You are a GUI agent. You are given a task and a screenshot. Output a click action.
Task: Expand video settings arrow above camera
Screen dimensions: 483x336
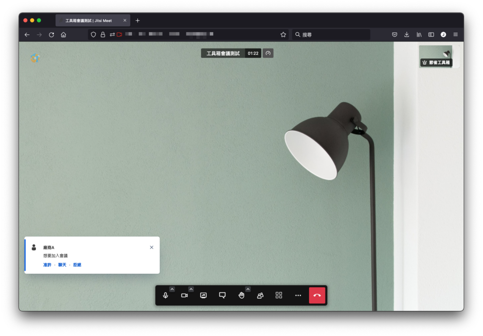(191, 289)
